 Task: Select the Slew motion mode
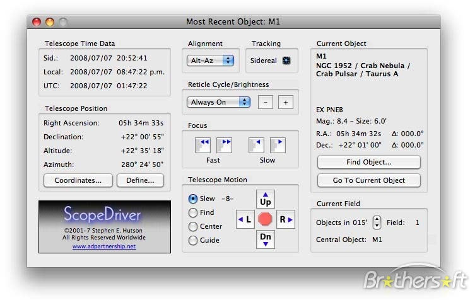(193, 199)
